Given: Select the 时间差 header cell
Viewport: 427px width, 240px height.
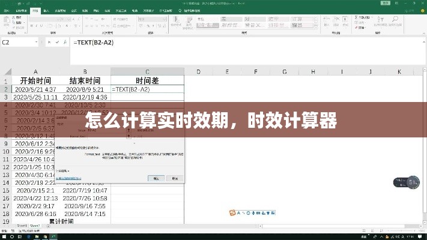Looking at the screenshot, I should pos(147,80).
